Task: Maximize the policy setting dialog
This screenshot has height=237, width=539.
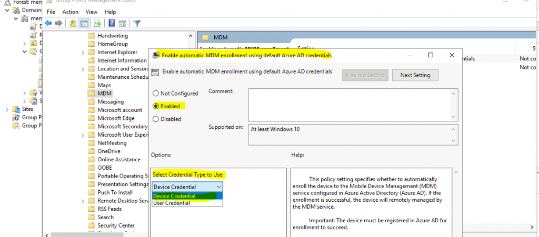Action: (x=431, y=55)
